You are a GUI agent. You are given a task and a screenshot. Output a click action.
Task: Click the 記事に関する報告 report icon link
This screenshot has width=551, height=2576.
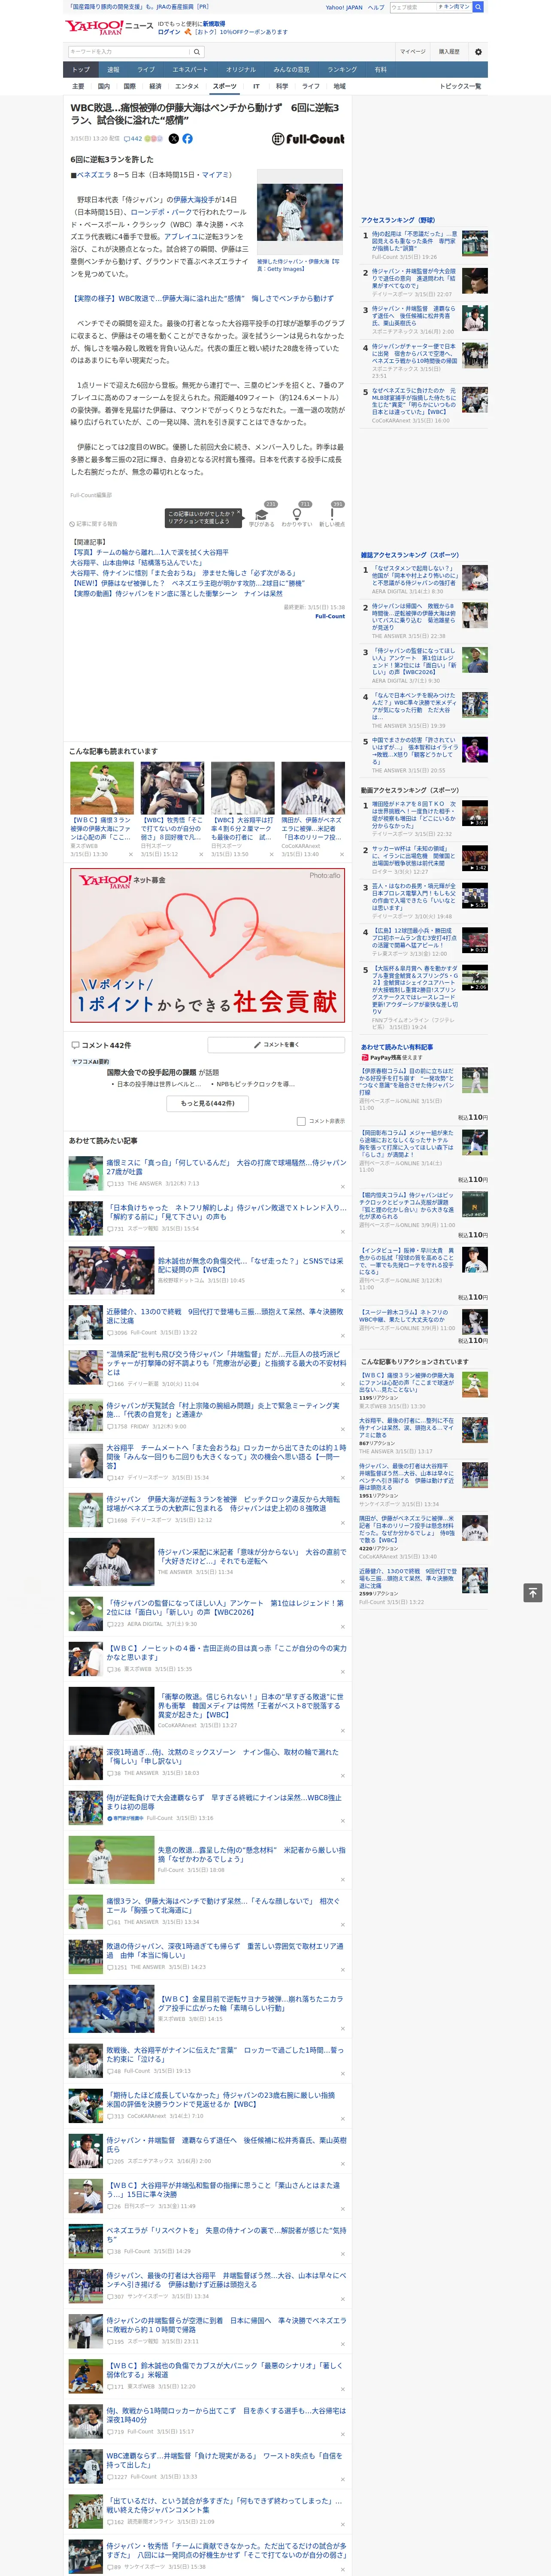pos(94,524)
